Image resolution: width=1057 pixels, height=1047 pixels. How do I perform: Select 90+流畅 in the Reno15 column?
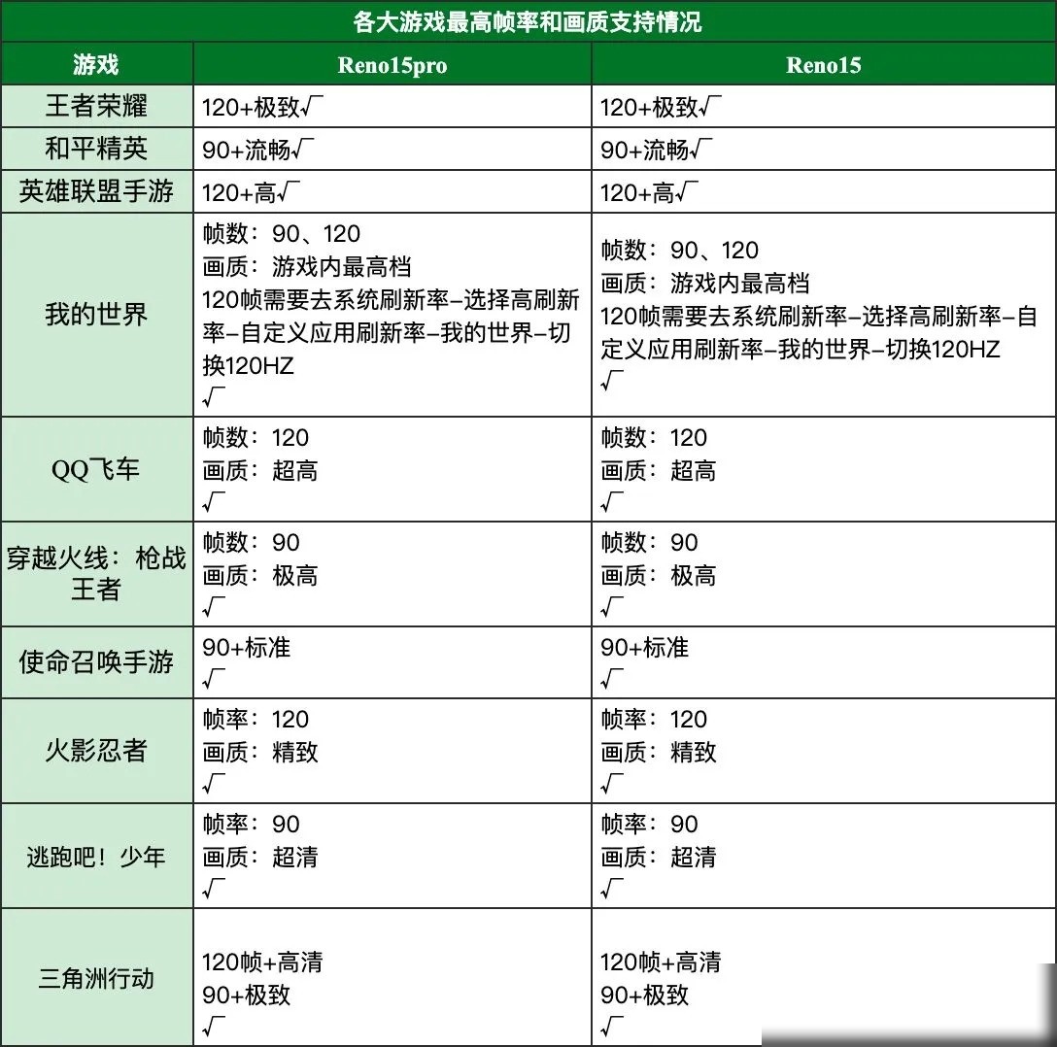pyautogui.click(x=644, y=150)
